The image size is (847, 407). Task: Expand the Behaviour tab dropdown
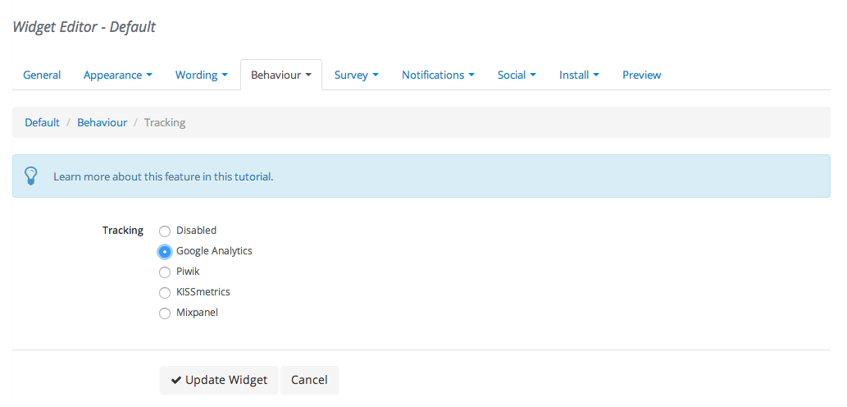click(281, 75)
